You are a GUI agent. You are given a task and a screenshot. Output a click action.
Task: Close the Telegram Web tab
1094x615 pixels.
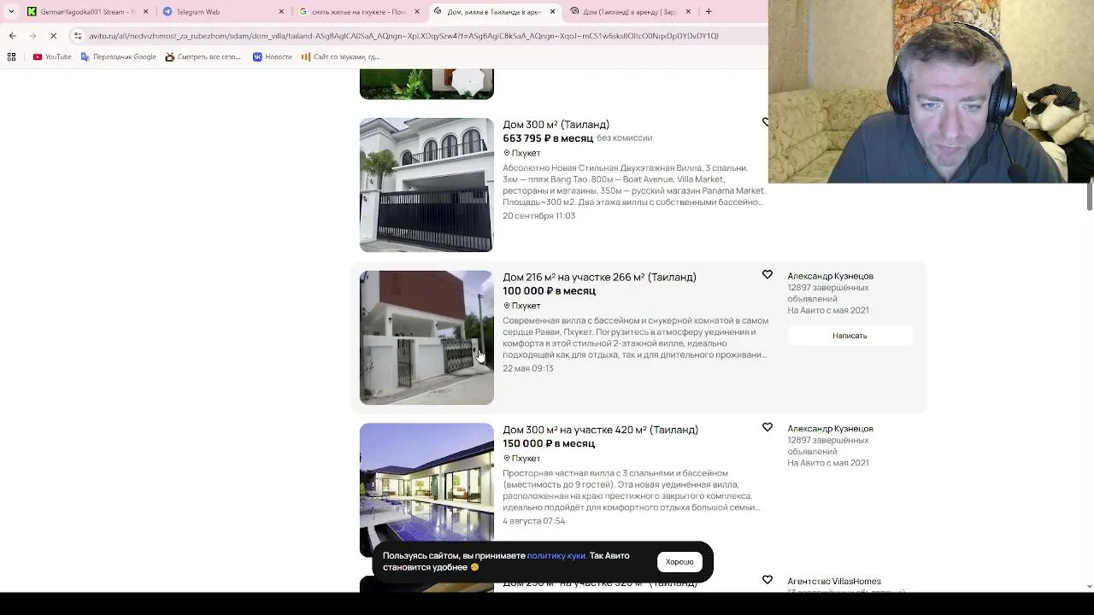pos(281,12)
